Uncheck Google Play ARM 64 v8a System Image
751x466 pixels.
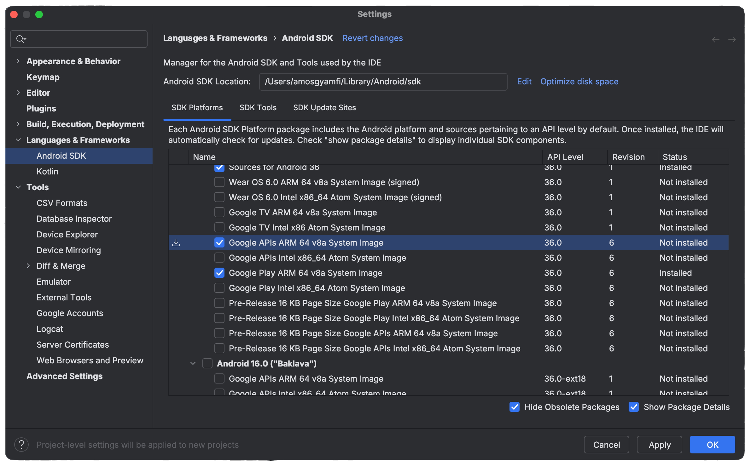[x=219, y=273]
